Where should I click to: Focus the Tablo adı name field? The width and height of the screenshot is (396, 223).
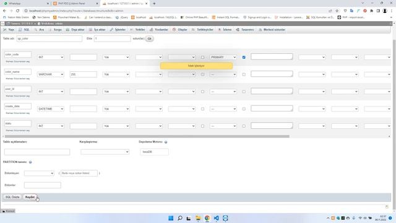(x=49, y=38)
